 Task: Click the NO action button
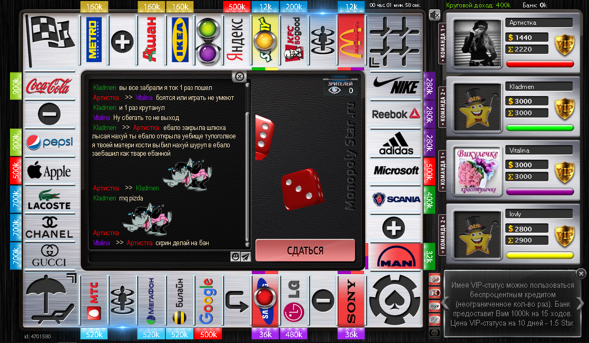click(435, 333)
